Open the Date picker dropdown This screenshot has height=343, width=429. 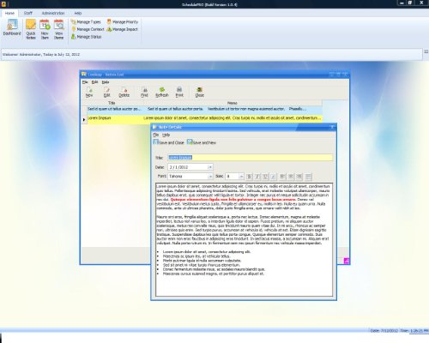tap(210, 167)
